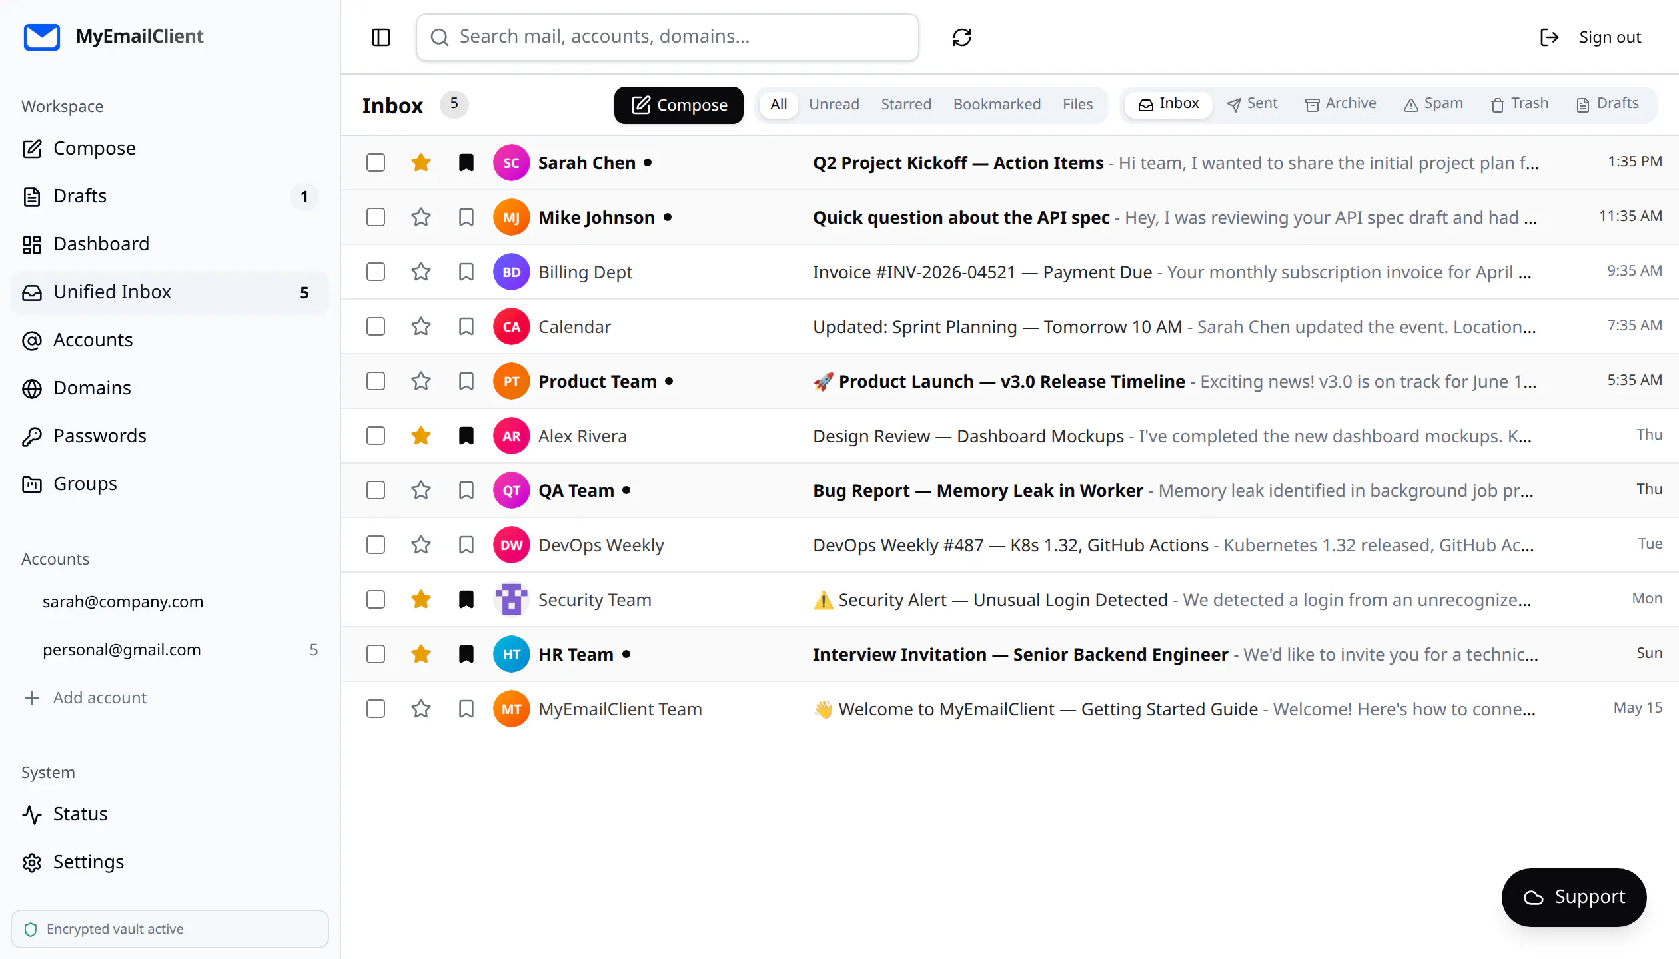
Task: Open the Bug Report Memory Leak email
Action: tap(1009, 490)
